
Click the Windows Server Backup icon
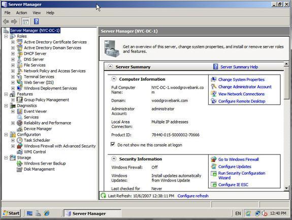point(20,163)
